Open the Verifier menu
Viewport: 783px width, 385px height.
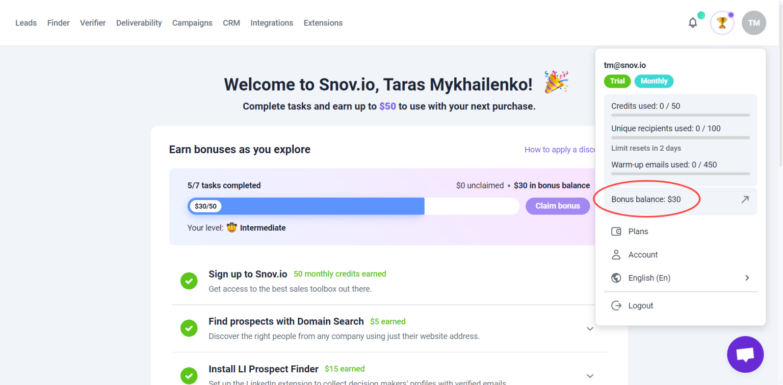coord(93,23)
